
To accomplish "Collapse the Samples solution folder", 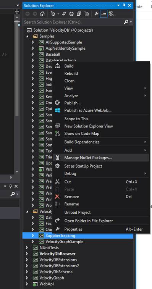I will tap(27, 36).
